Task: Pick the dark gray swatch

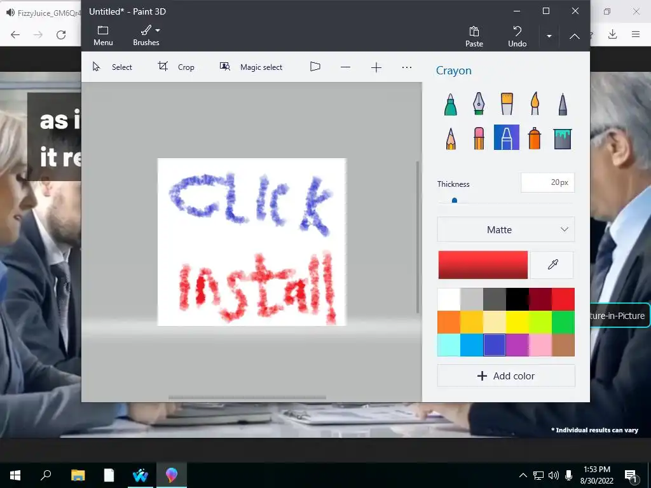Action: pos(495,299)
